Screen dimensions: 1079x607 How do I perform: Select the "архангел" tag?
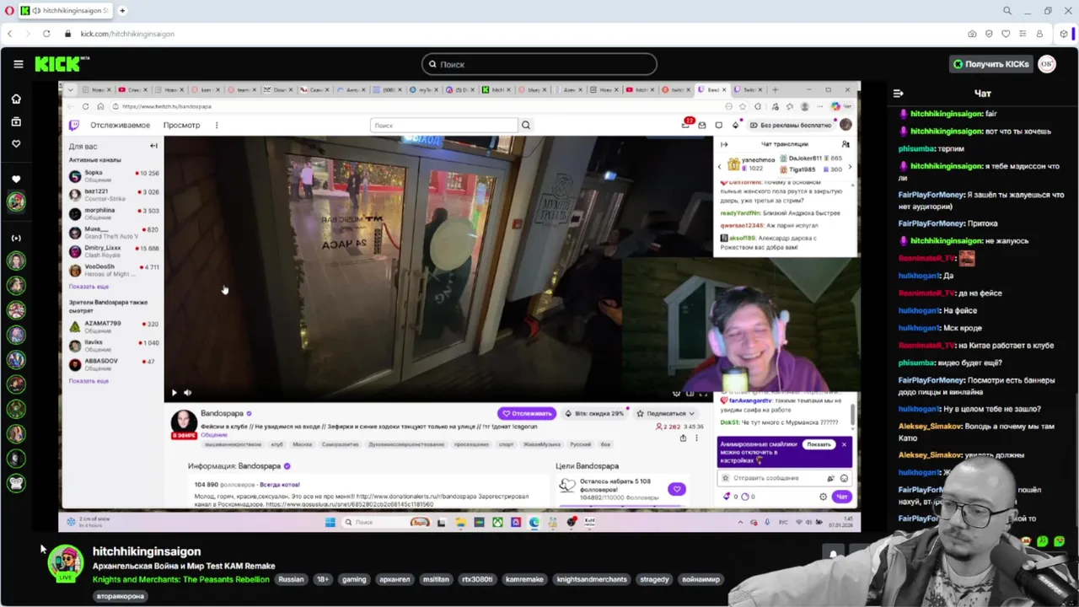[x=395, y=579]
